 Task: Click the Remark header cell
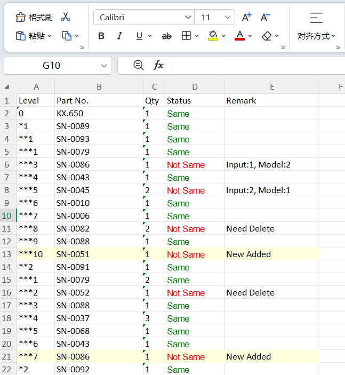pyautogui.click(x=272, y=101)
